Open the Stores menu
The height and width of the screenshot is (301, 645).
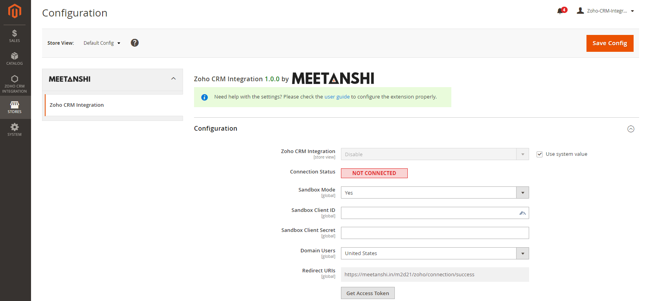pos(15,107)
